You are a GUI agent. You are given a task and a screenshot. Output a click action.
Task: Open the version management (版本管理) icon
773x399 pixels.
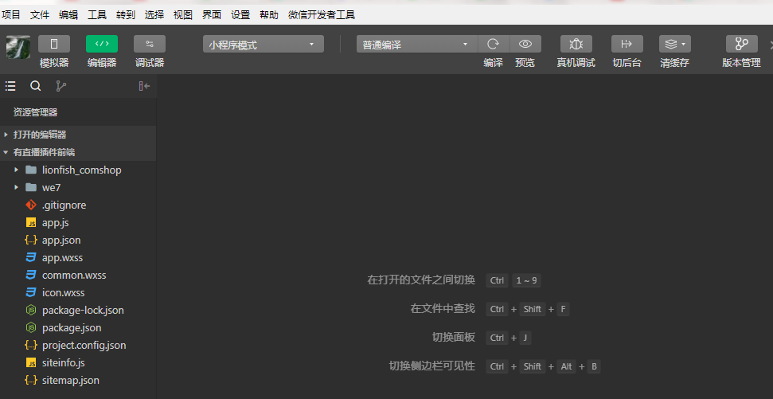pos(741,44)
